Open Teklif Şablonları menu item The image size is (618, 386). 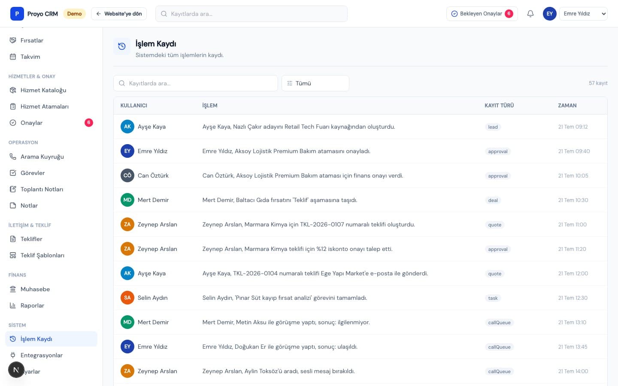coord(51,255)
